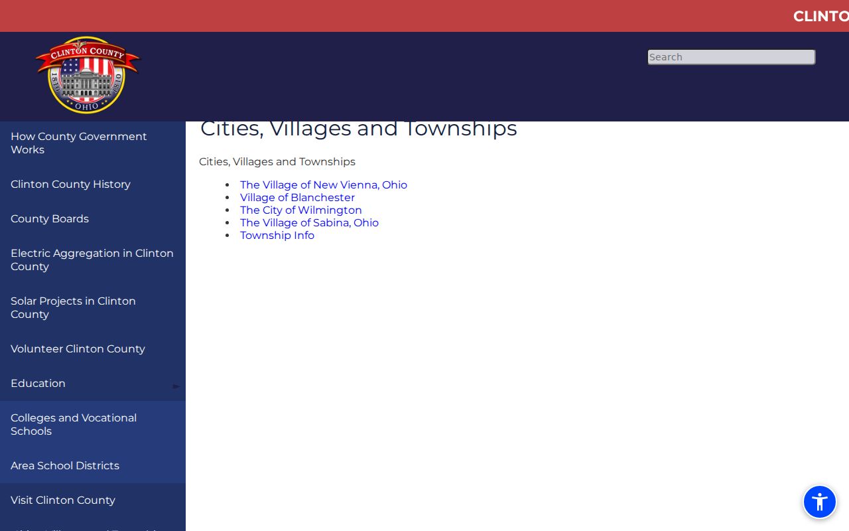849x531 pixels.
Task: Click the Township Info link
Action: click(x=277, y=235)
